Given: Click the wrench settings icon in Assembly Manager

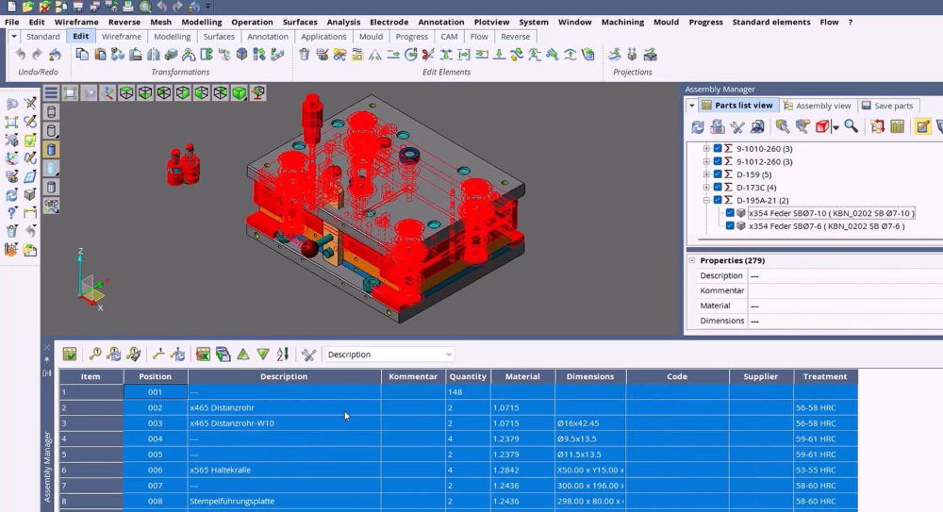Looking at the screenshot, I should (x=737, y=126).
